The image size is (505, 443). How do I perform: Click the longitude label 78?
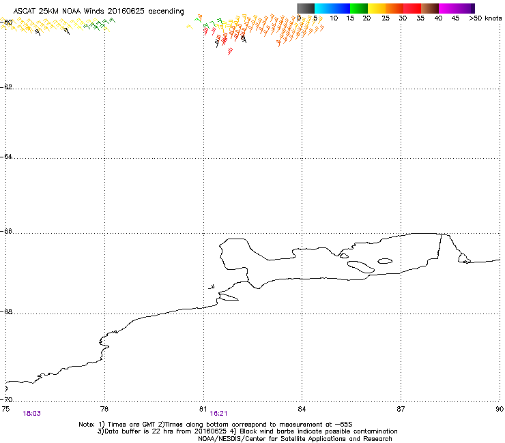[104, 409]
